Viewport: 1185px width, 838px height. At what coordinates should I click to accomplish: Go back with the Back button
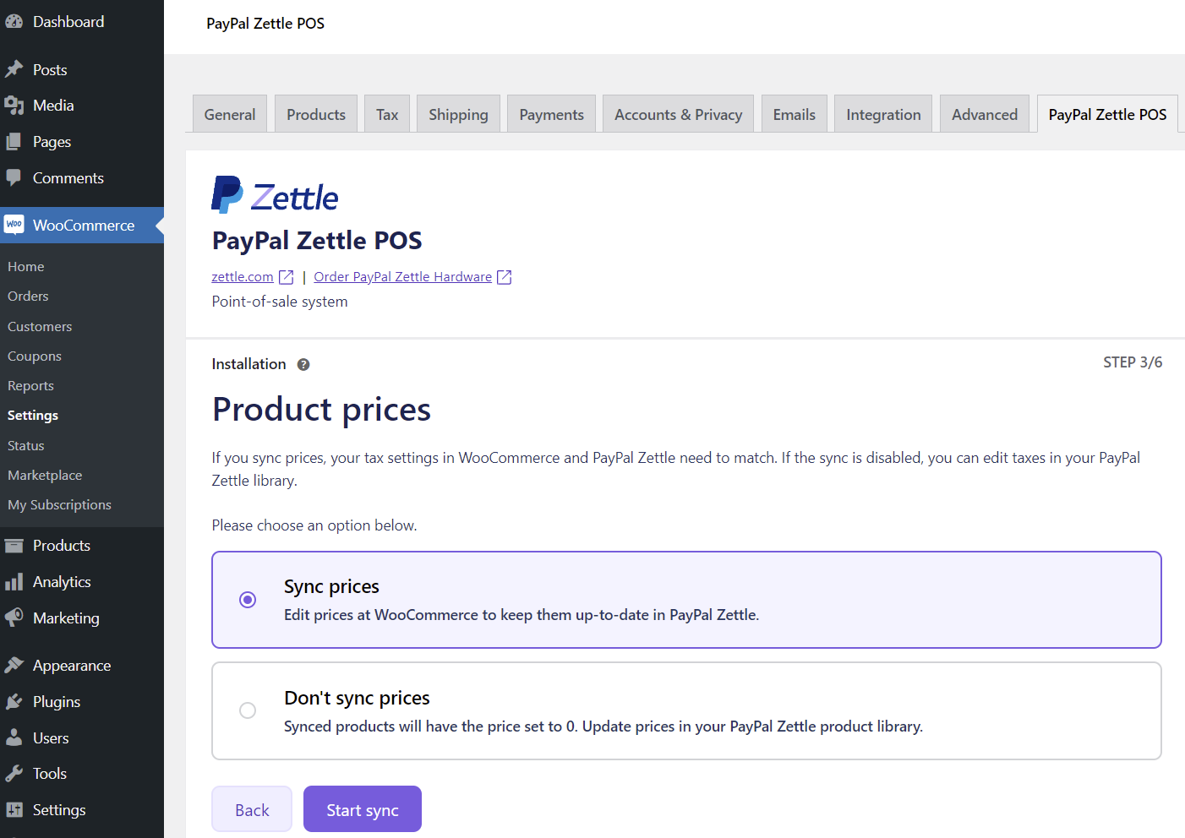coord(252,809)
